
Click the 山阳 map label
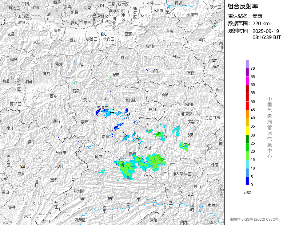[154, 71]
